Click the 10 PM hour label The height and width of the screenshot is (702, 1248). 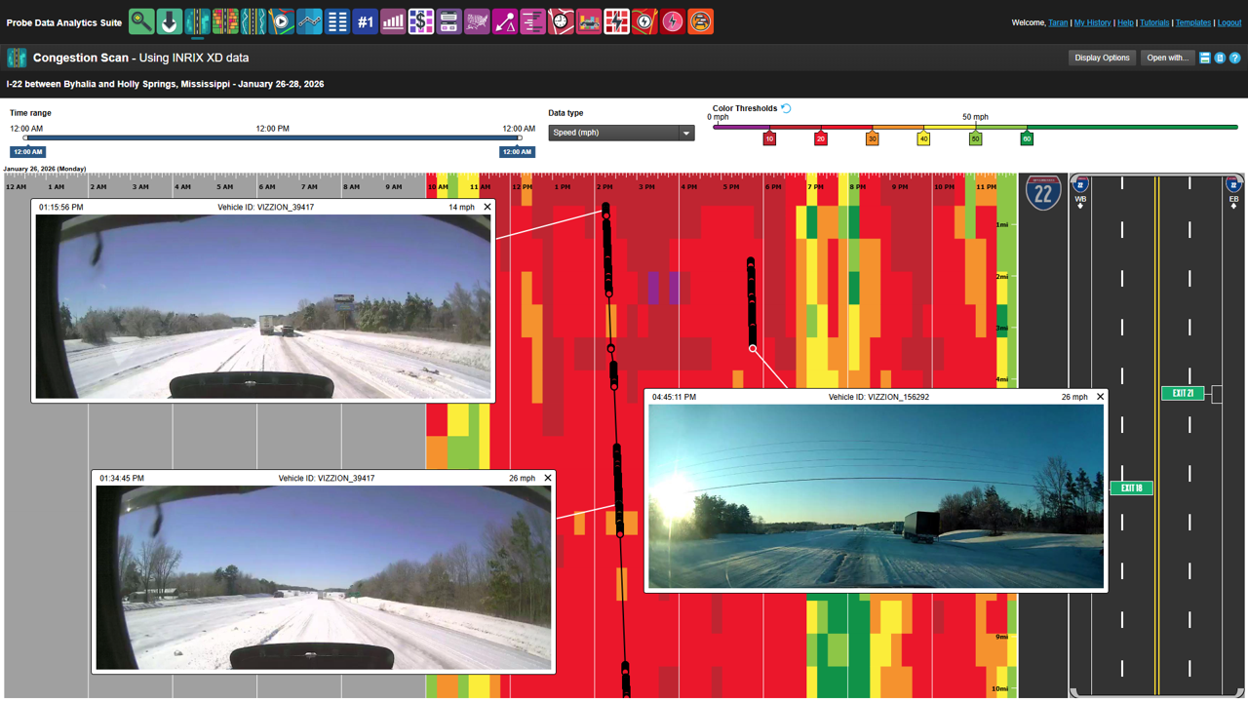pos(944,187)
